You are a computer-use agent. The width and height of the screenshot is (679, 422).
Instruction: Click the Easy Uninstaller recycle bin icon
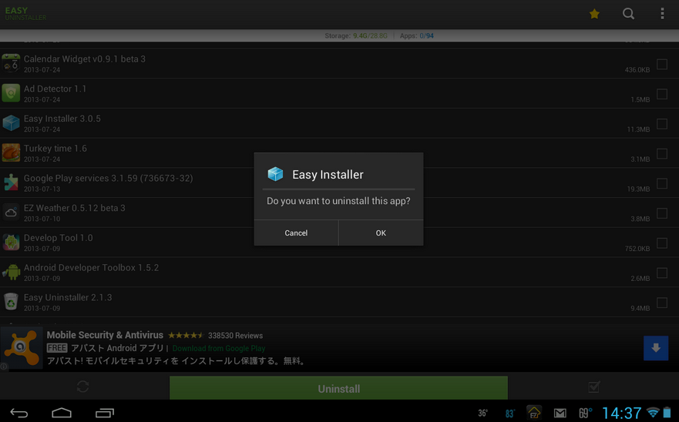11,302
